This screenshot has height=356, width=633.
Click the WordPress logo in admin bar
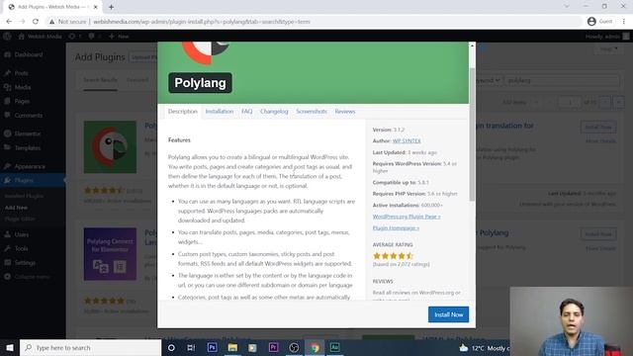pos(7,37)
